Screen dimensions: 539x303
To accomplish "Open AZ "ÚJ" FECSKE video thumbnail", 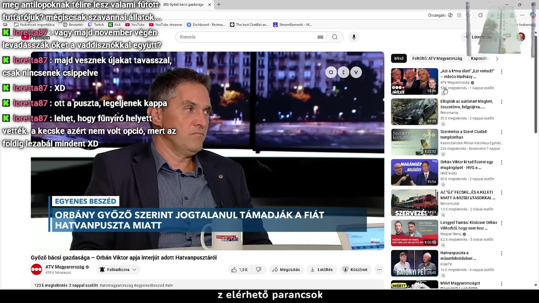I will tap(414, 203).
